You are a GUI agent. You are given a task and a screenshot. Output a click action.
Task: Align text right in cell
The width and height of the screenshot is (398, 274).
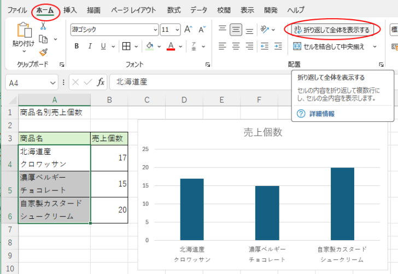(249, 46)
